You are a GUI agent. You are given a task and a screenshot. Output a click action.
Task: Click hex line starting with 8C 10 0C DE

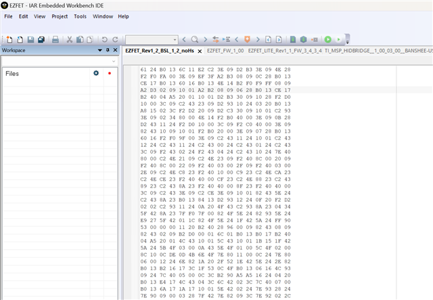pyautogui.click(x=215, y=255)
